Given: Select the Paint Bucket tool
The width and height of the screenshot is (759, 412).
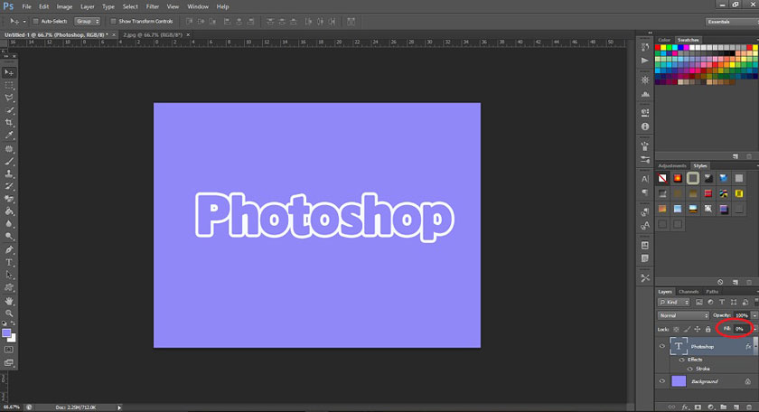Looking at the screenshot, I should coord(9,211).
